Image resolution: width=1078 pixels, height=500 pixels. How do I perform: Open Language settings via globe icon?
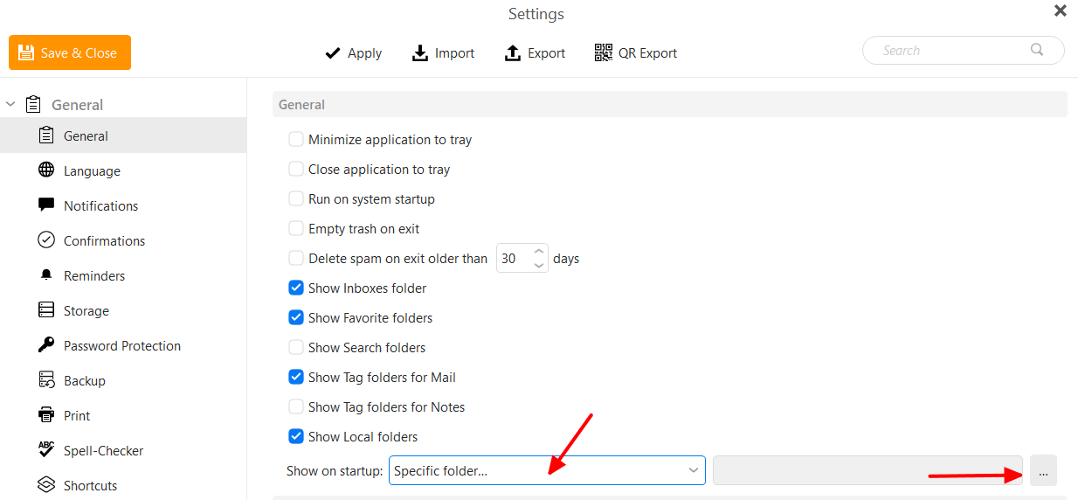46,170
